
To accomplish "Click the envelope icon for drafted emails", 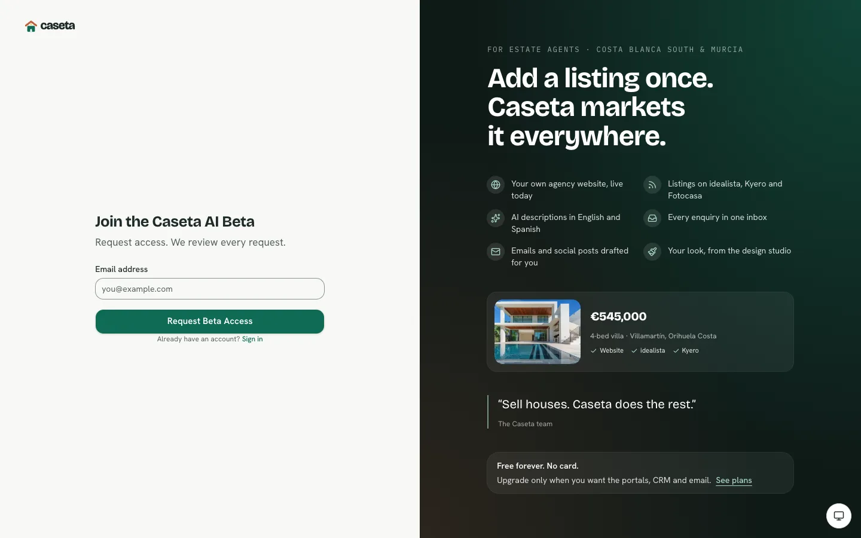I will [x=496, y=252].
